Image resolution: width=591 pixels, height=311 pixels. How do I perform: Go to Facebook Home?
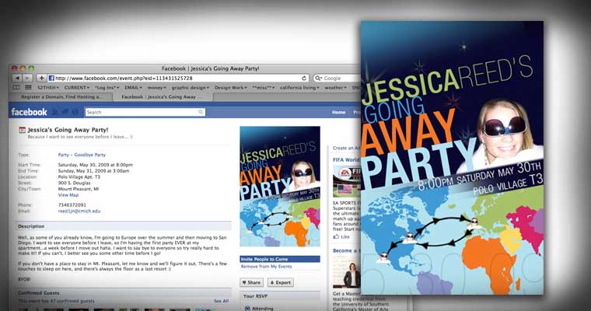coord(338,112)
